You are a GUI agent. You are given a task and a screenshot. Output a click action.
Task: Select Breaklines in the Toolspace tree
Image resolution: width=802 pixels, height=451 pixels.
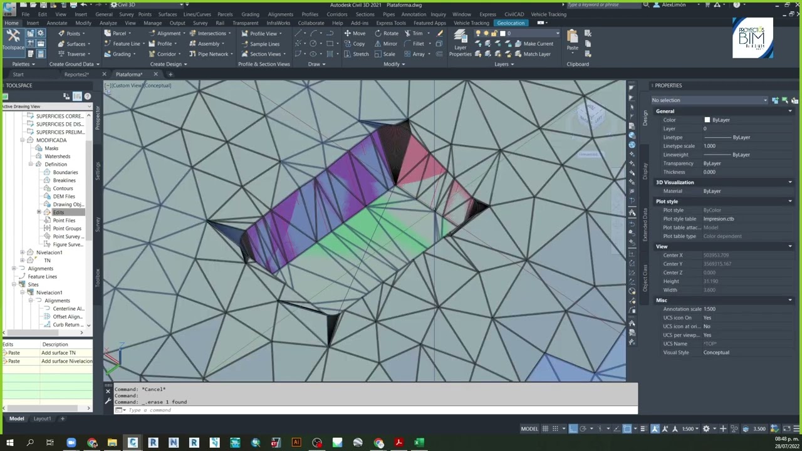[x=64, y=180]
